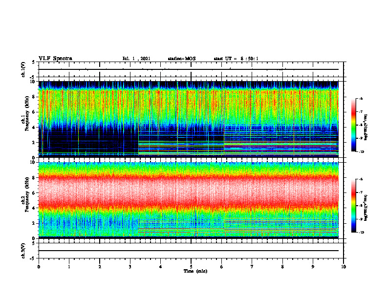Viewport: 387px width, 299px height.
Task: Click time axis tick label "1"
Action: [69, 267]
